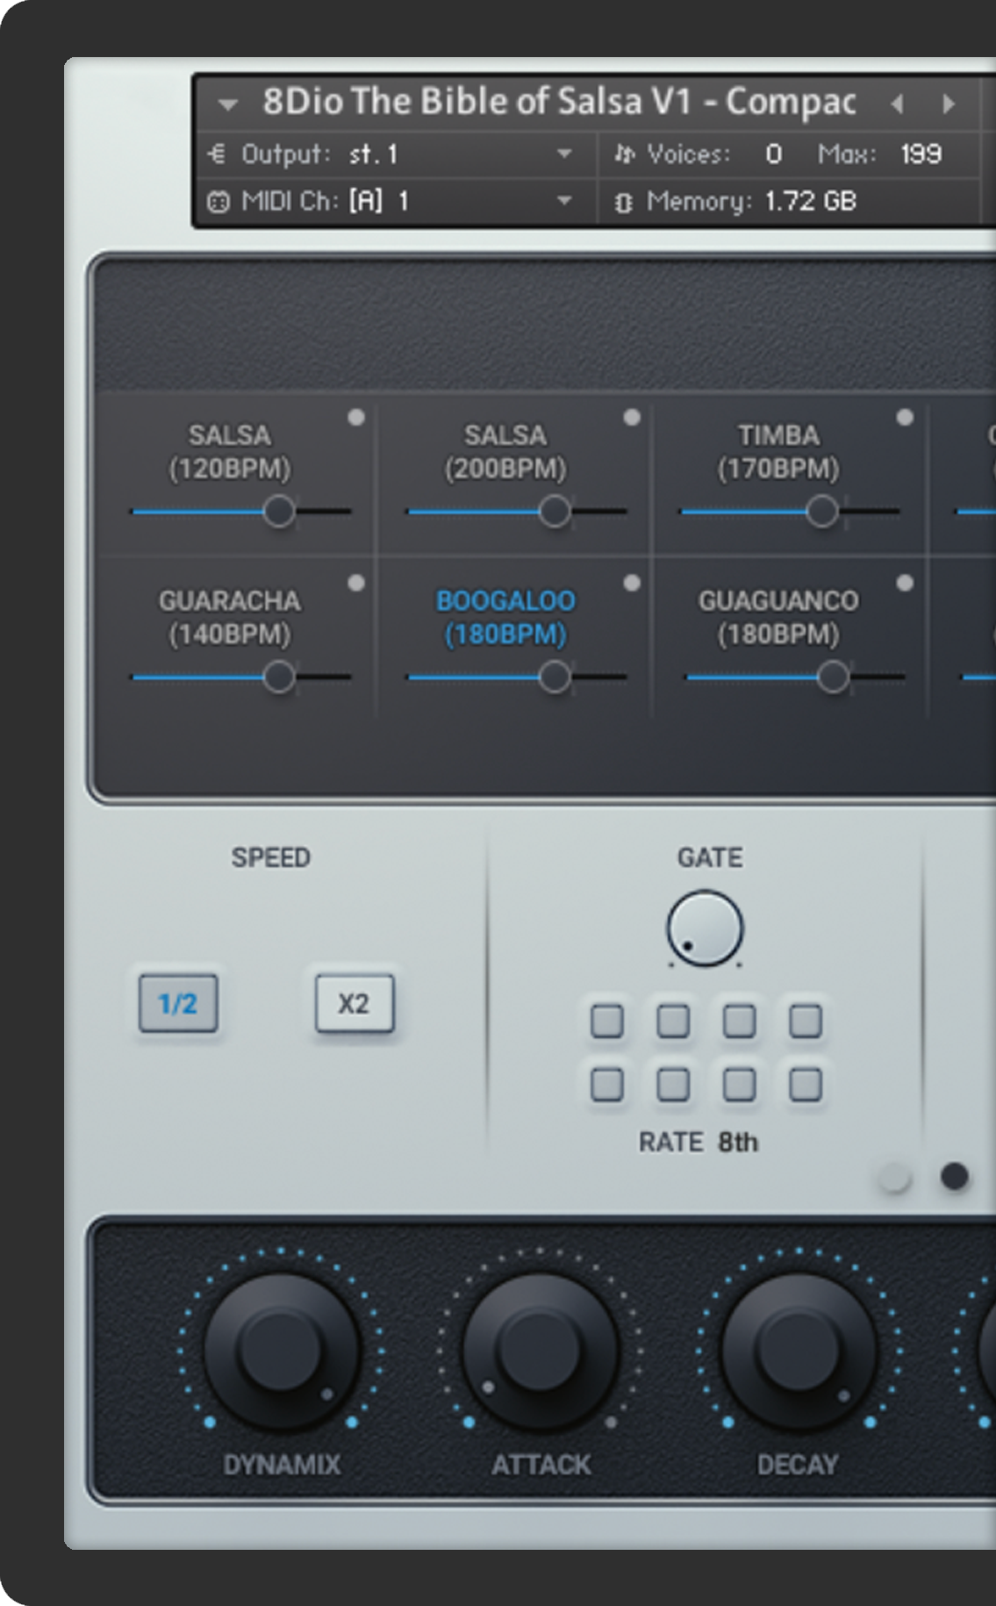Screen dimensions: 996x1606
Task: Enable first gate step in top row
Action: click(x=607, y=1022)
